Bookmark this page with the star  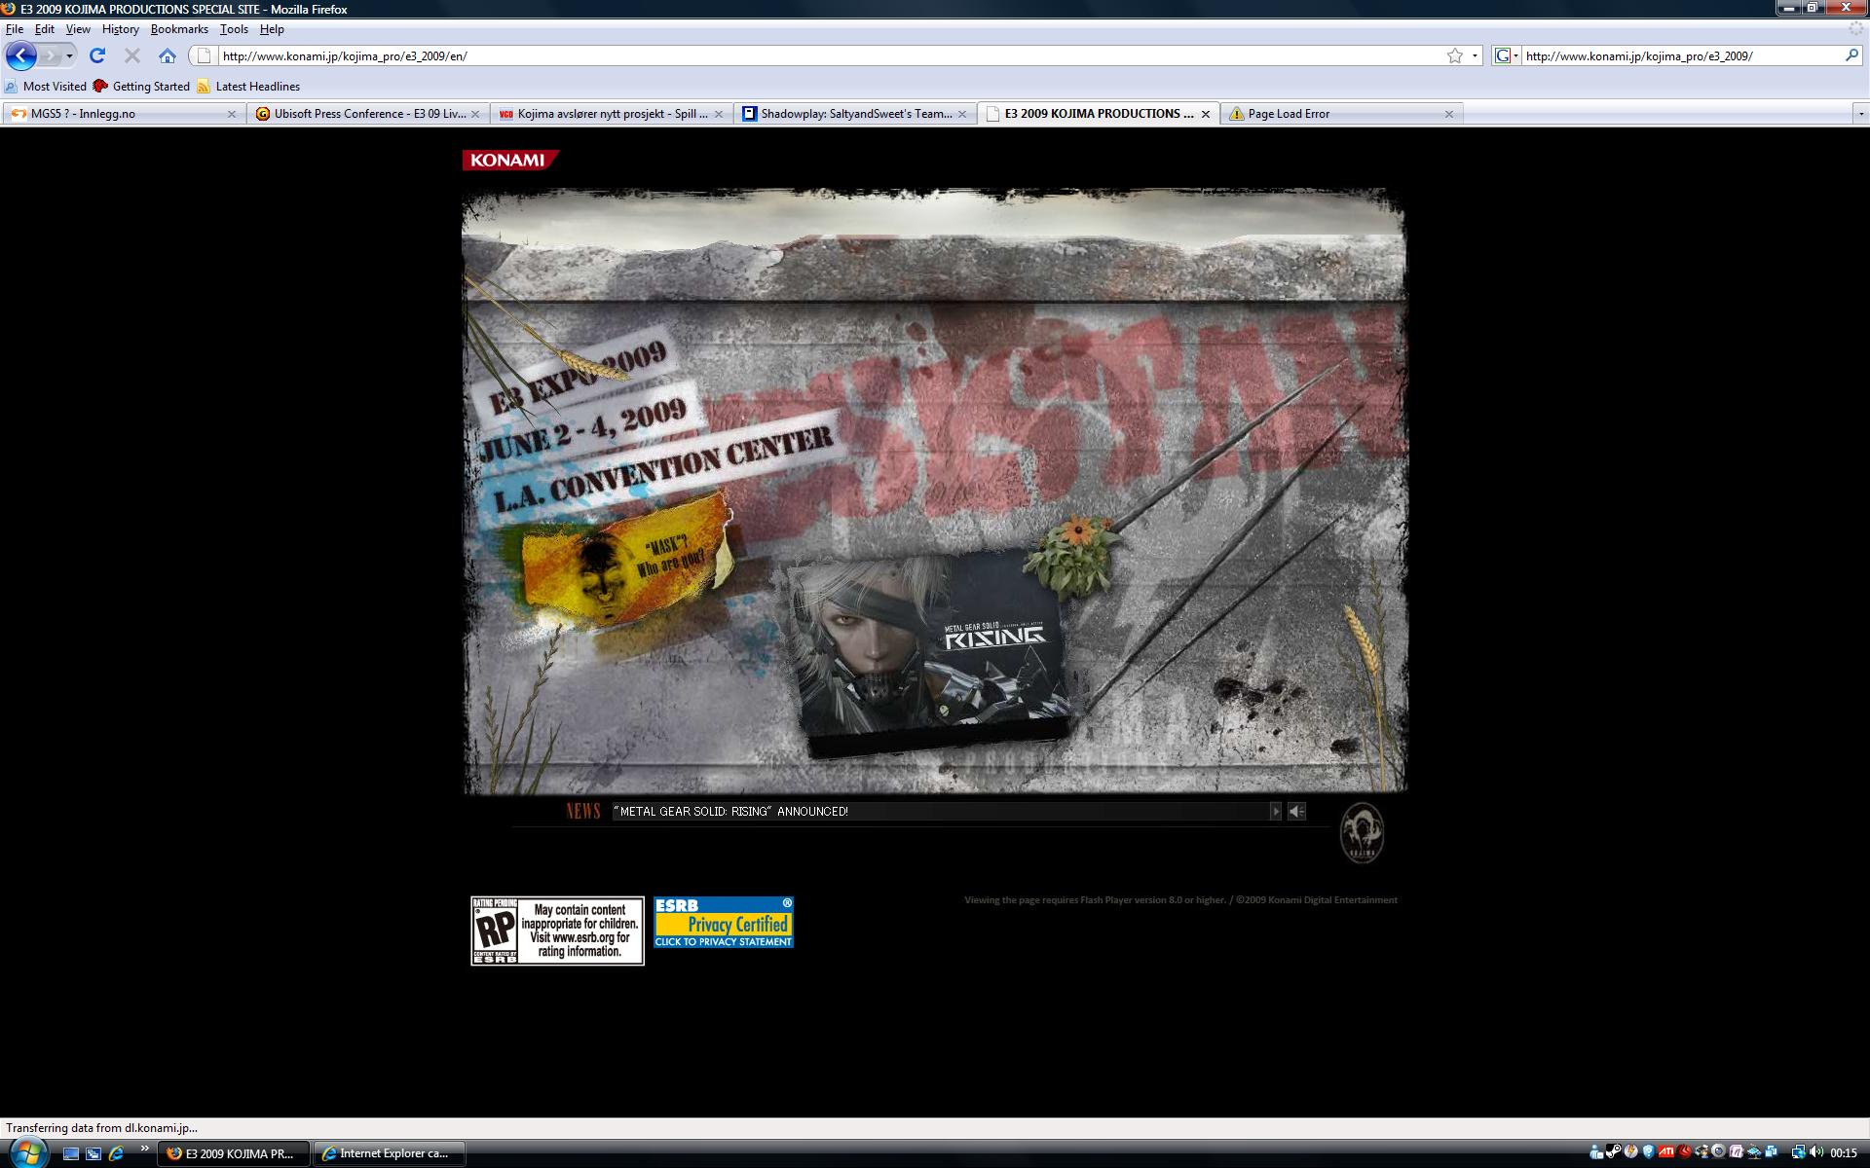[1455, 55]
